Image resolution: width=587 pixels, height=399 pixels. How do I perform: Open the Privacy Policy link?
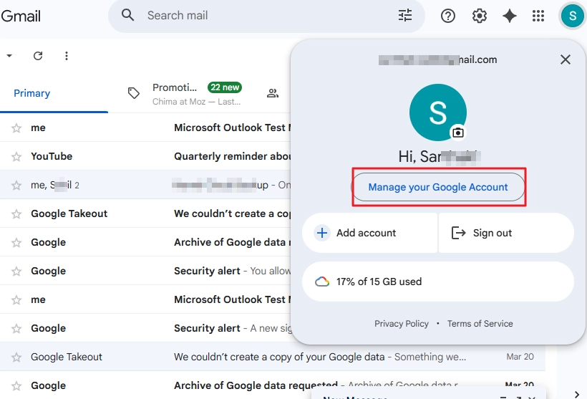[402, 323]
